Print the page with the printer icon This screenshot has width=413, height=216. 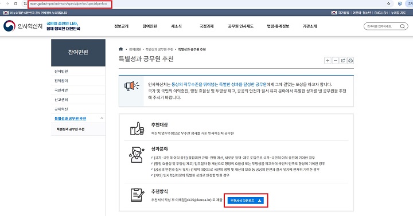tap(350, 61)
